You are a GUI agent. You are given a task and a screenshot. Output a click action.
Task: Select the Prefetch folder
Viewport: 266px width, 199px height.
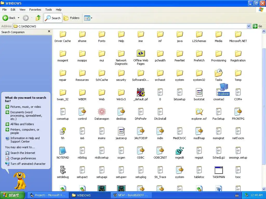(x=199, y=53)
